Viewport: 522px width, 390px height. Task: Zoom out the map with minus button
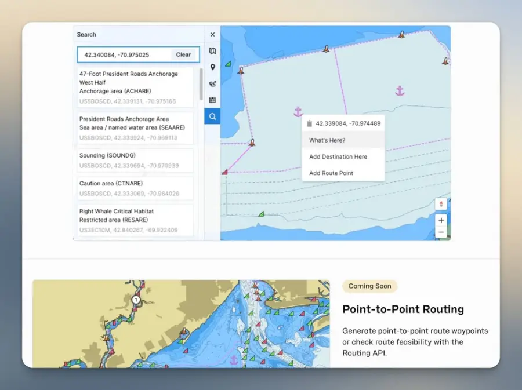(441, 232)
